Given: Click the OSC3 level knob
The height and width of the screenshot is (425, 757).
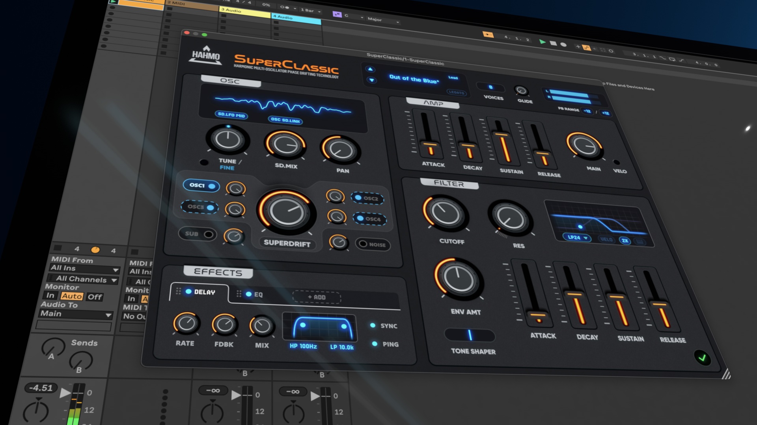Looking at the screenshot, I should pos(235,209).
